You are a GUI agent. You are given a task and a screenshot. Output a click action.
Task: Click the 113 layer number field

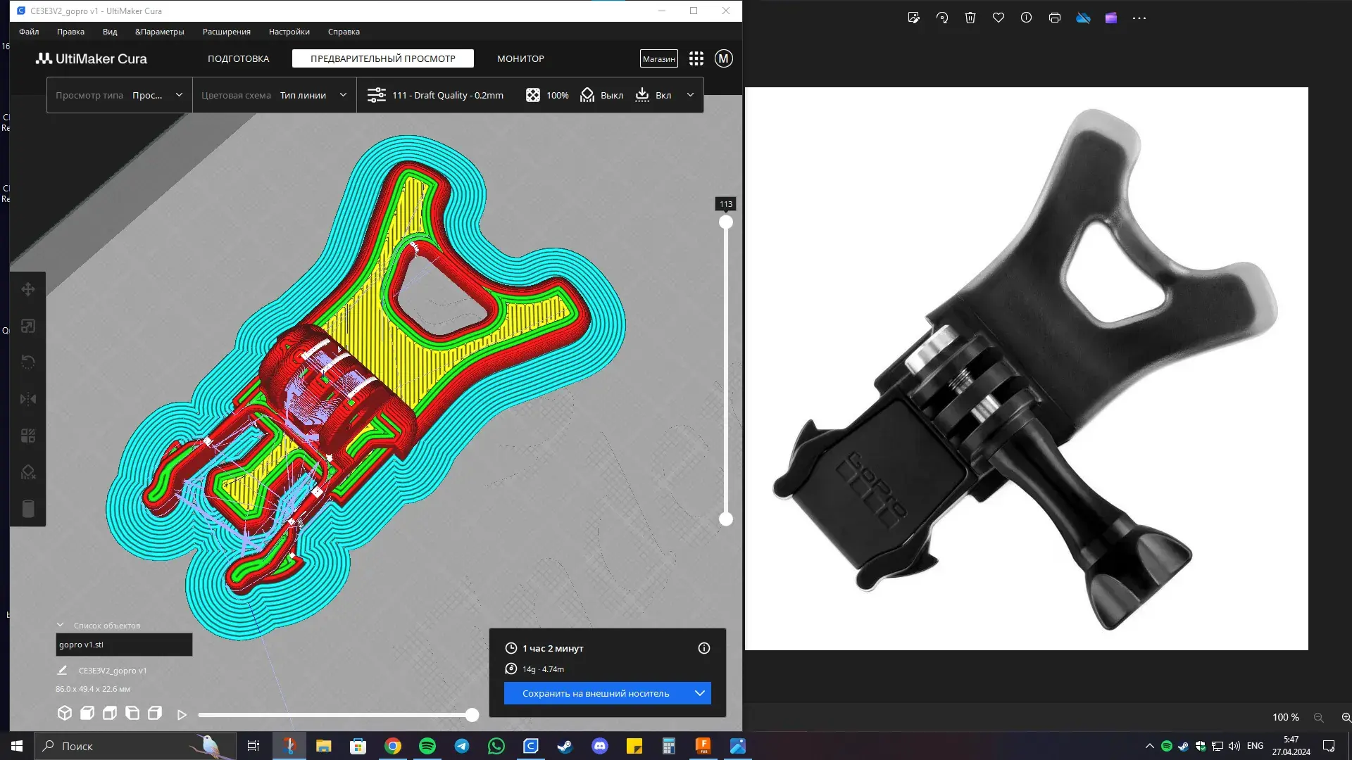(726, 204)
